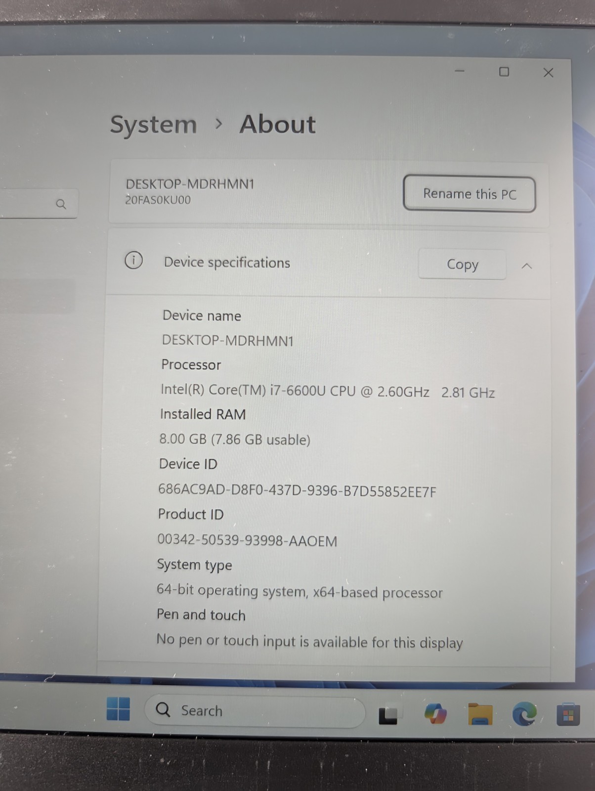
Task: Open Microsoft Store from the taskbar
Action: pyautogui.click(x=568, y=714)
